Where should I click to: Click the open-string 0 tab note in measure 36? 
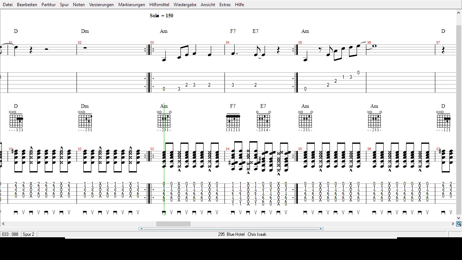(358, 73)
